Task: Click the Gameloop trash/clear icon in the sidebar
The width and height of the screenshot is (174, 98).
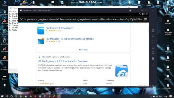Action: pyautogui.click(x=153, y=36)
